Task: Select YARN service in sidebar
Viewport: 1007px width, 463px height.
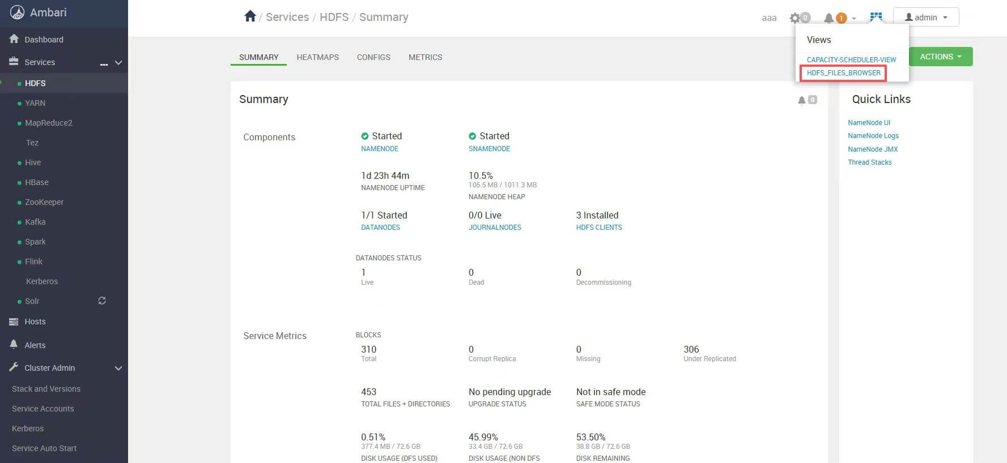Action: (x=35, y=103)
